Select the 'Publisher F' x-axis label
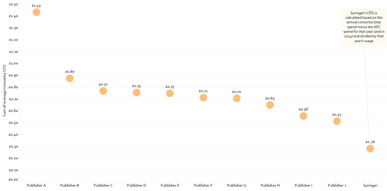 click(203, 185)
